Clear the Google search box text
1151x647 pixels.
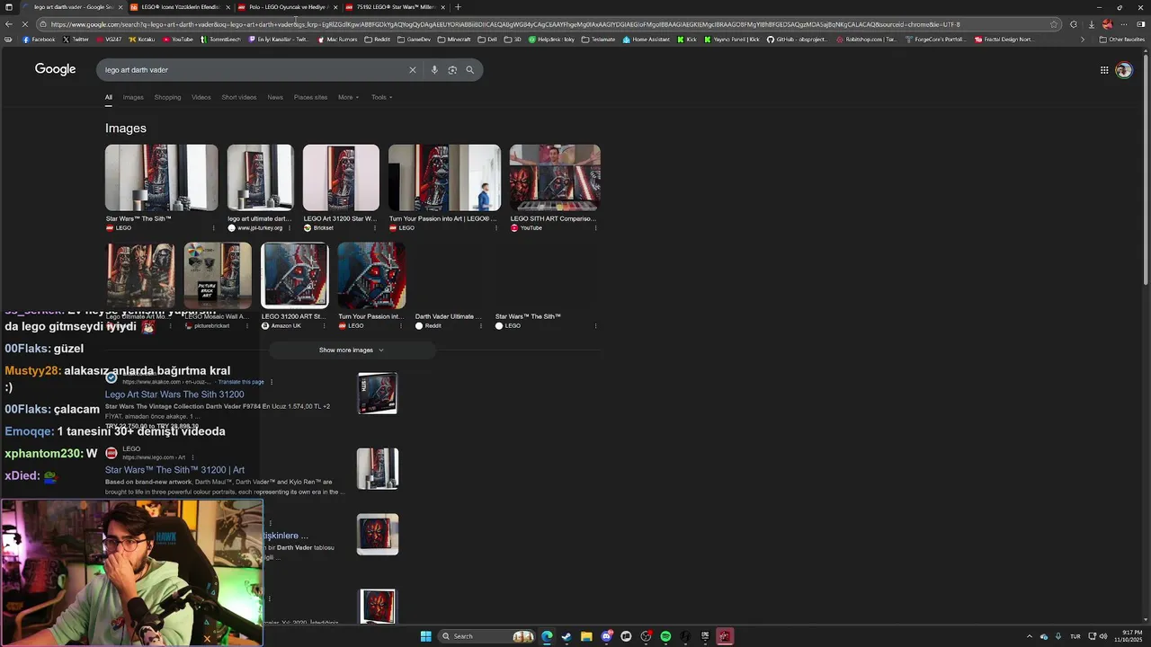413,70
